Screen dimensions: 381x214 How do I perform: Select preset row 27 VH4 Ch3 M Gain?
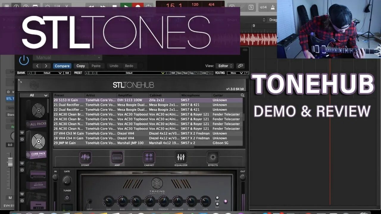pos(148,133)
